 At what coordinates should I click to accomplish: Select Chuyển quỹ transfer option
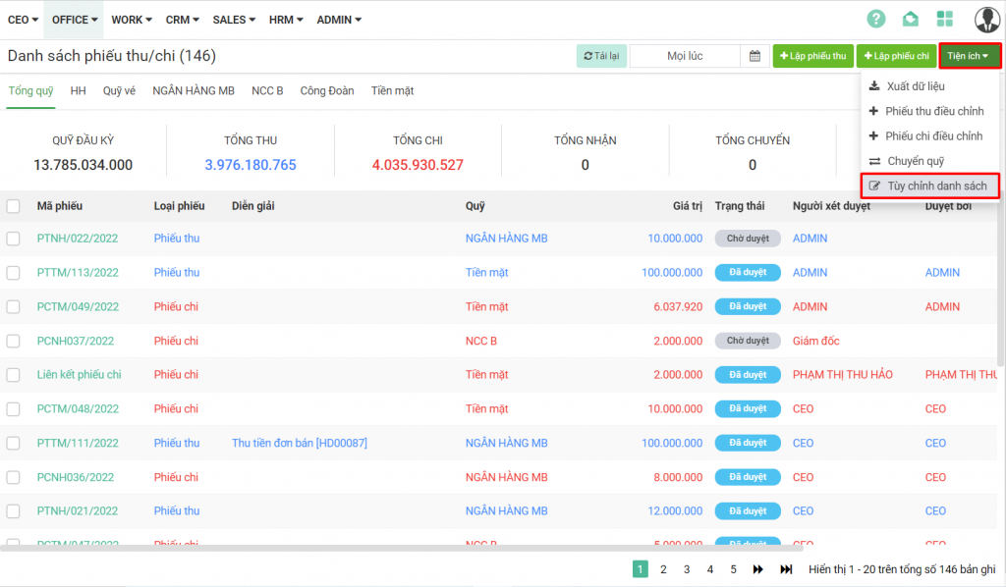915,161
